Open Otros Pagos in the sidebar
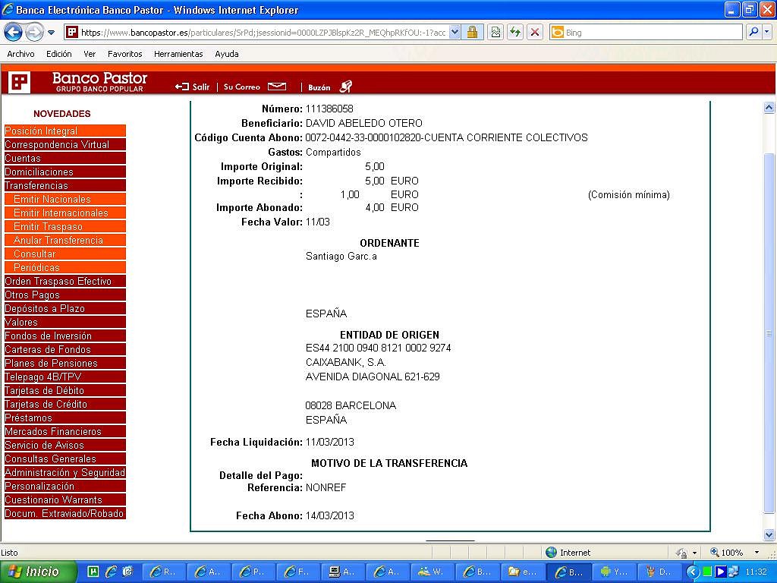 pyautogui.click(x=65, y=295)
